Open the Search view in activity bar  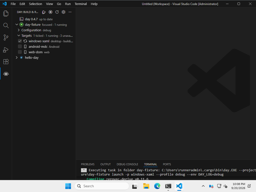point(6,25)
